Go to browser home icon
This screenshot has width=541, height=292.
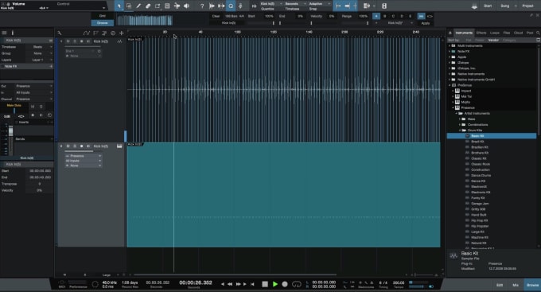click(x=450, y=33)
